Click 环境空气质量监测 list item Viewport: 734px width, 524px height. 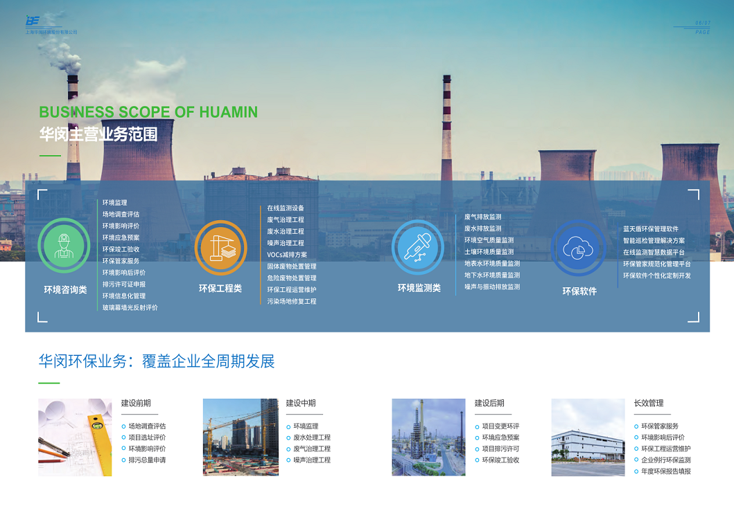pos(489,240)
